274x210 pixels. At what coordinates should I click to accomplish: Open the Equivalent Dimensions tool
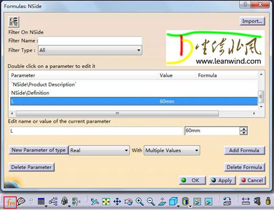76,201
